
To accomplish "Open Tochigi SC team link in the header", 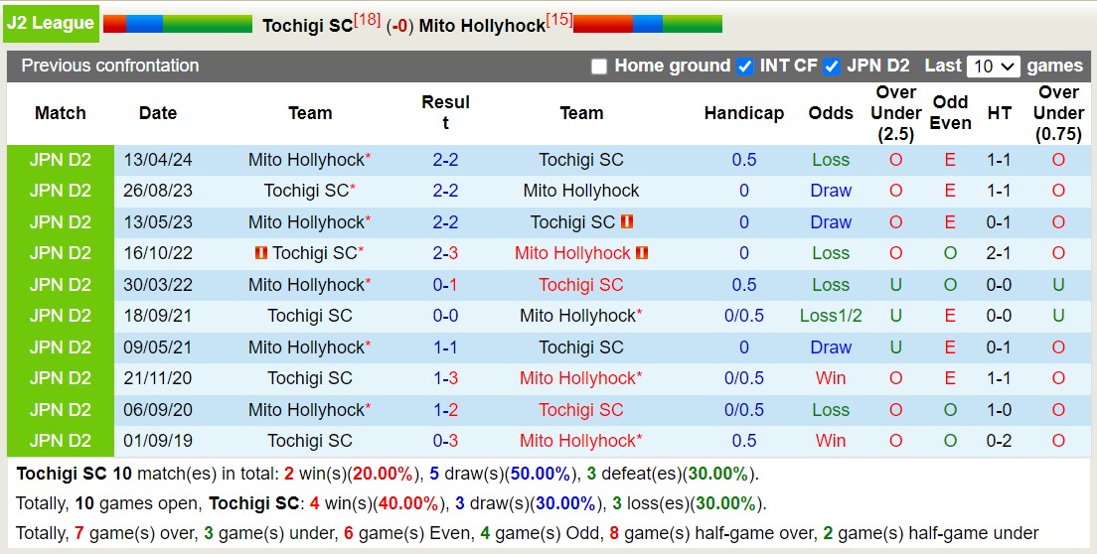I will (x=307, y=26).
